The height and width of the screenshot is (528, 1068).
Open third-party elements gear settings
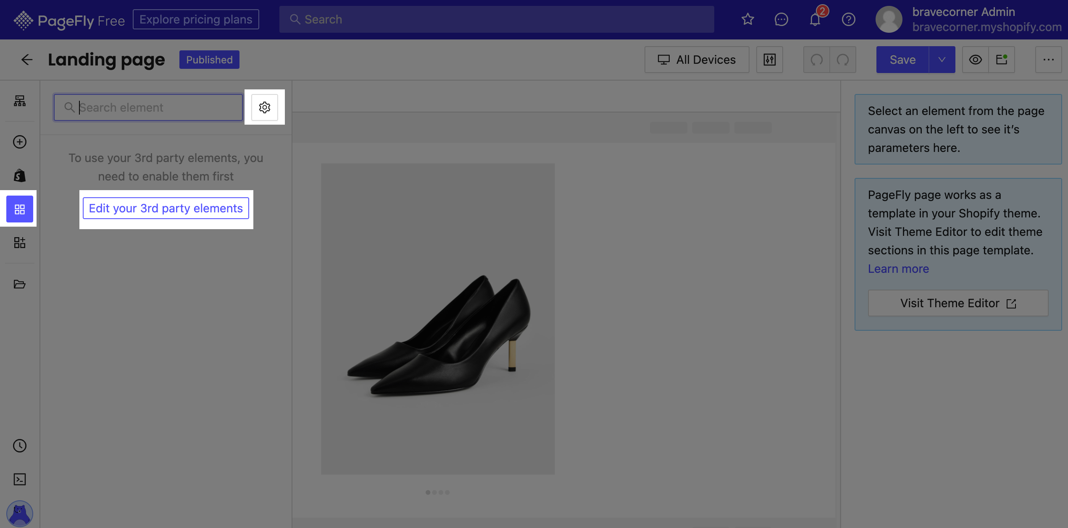pyautogui.click(x=265, y=107)
